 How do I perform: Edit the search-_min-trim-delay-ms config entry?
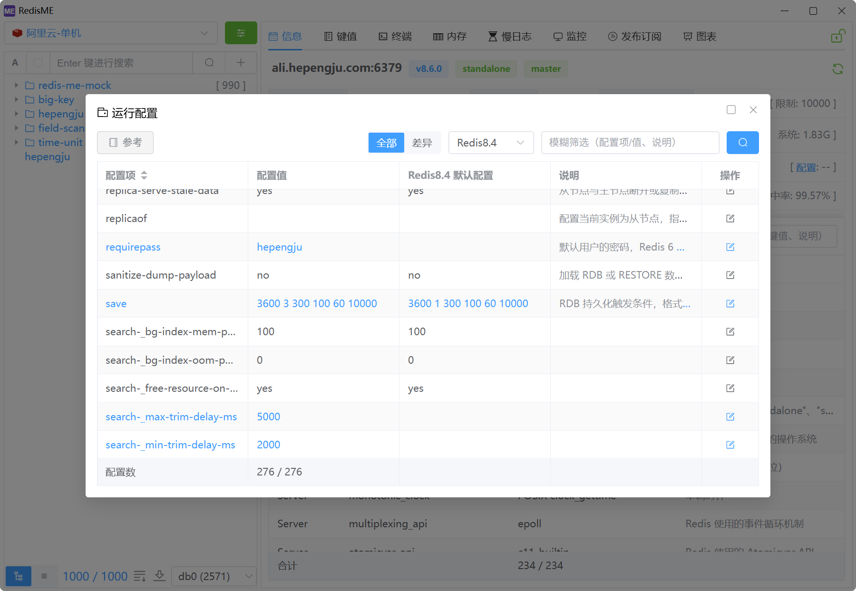point(730,445)
